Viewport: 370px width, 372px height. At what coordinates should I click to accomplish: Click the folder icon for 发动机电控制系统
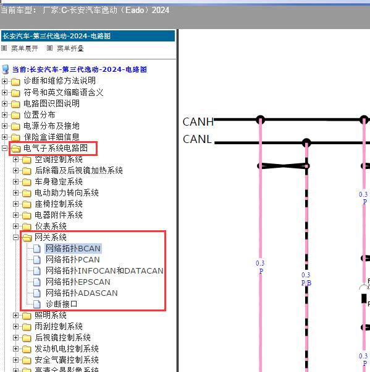(x=27, y=349)
